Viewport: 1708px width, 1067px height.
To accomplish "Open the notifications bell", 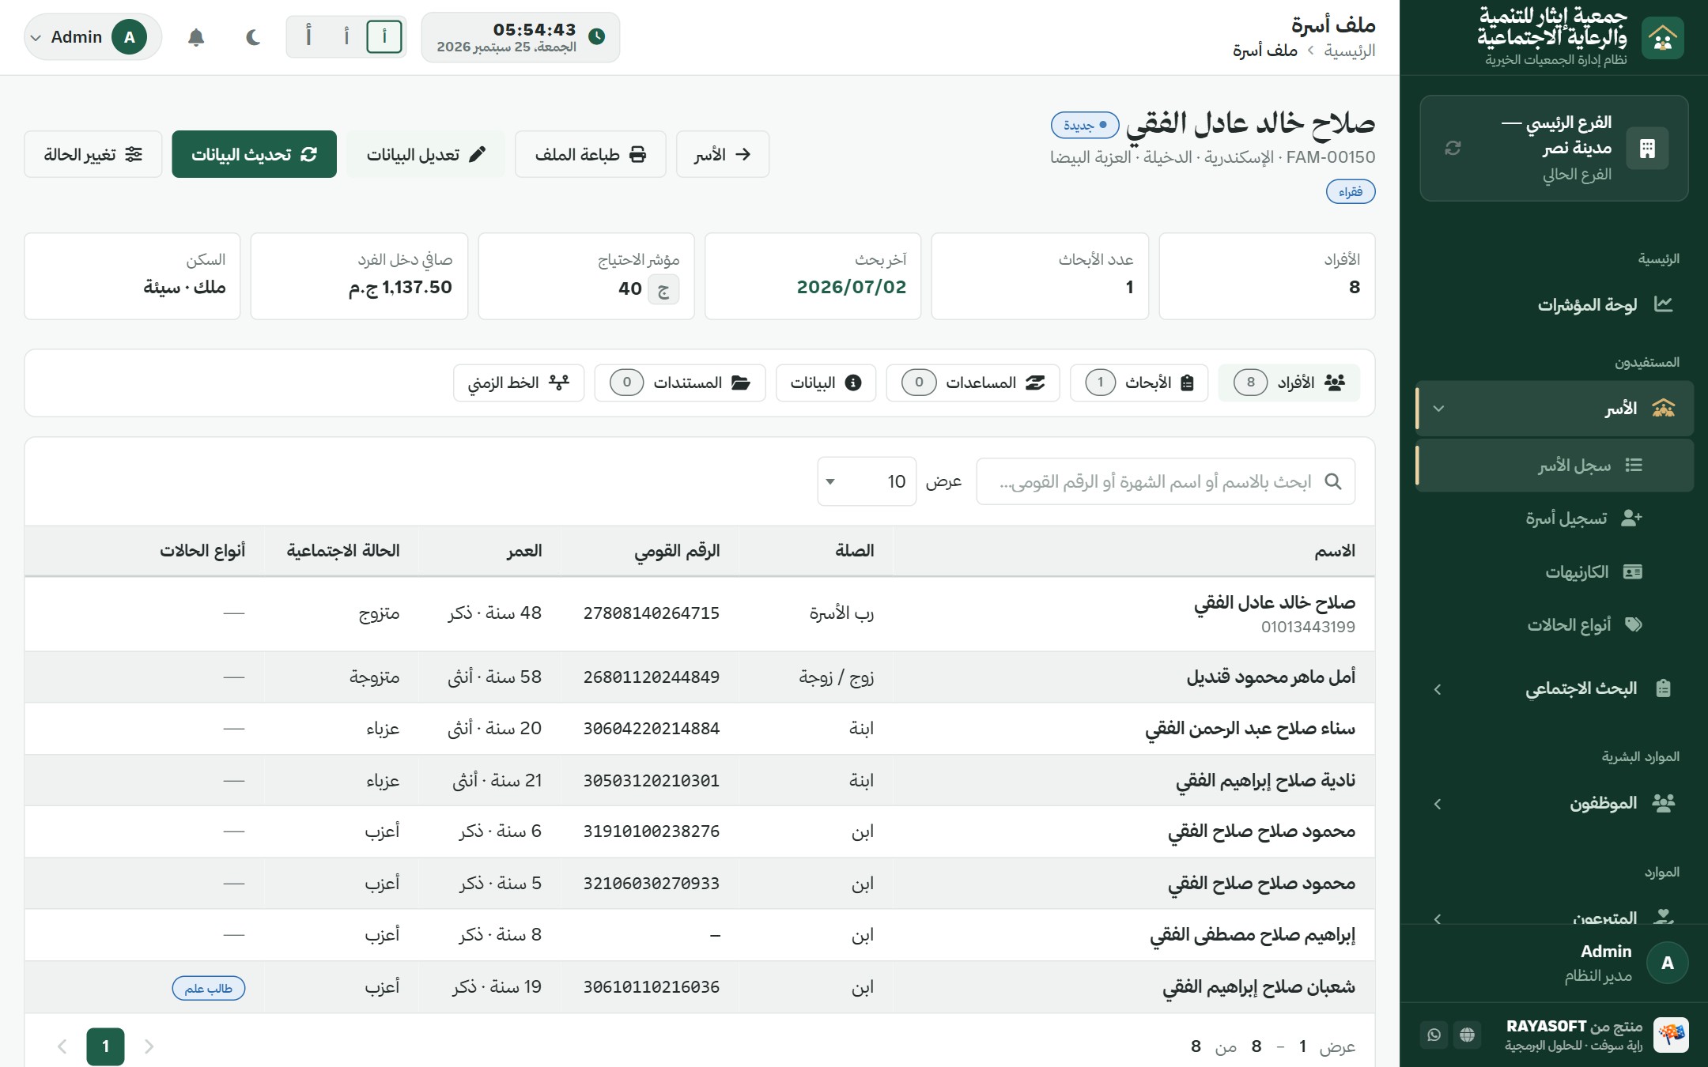I will tap(196, 37).
